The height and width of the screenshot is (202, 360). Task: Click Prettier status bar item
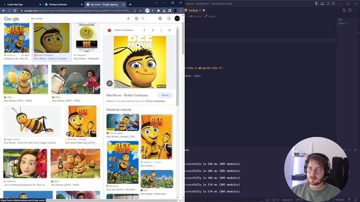coord(339,200)
